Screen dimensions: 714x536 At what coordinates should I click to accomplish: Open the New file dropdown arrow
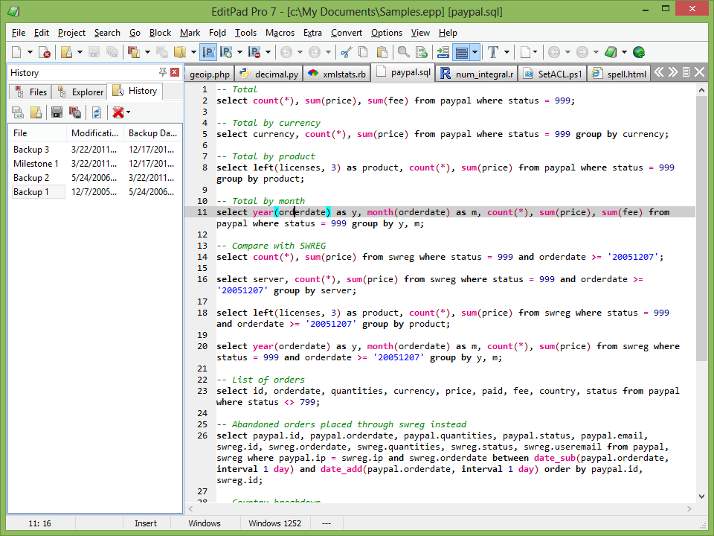(29, 52)
